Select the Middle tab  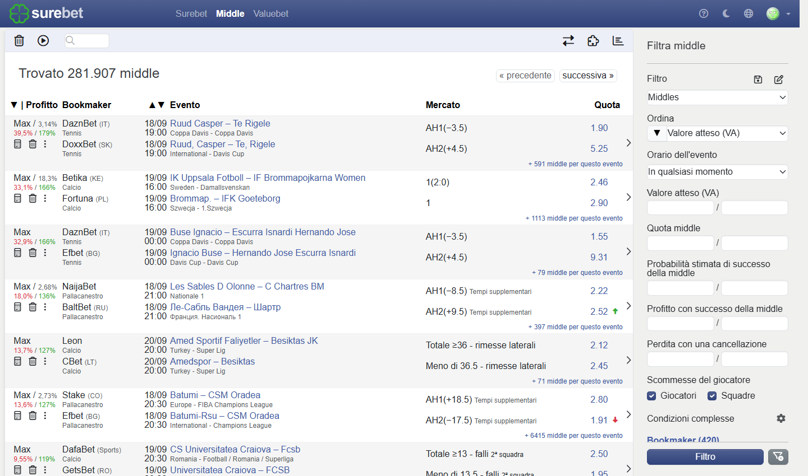(230, 13)
